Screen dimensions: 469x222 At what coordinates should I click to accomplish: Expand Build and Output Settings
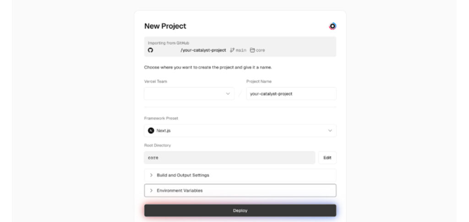point(240,175)
